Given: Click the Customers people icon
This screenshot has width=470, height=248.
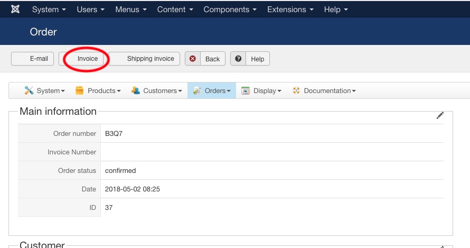Looking at the screenshot, I should tap(136, 90).
